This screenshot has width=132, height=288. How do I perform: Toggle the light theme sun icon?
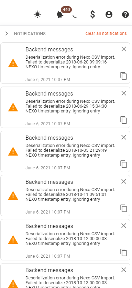37,14
